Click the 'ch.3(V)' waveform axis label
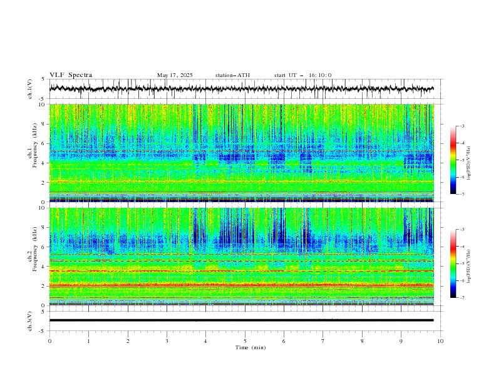496x383 pixels. pos(30,322)
